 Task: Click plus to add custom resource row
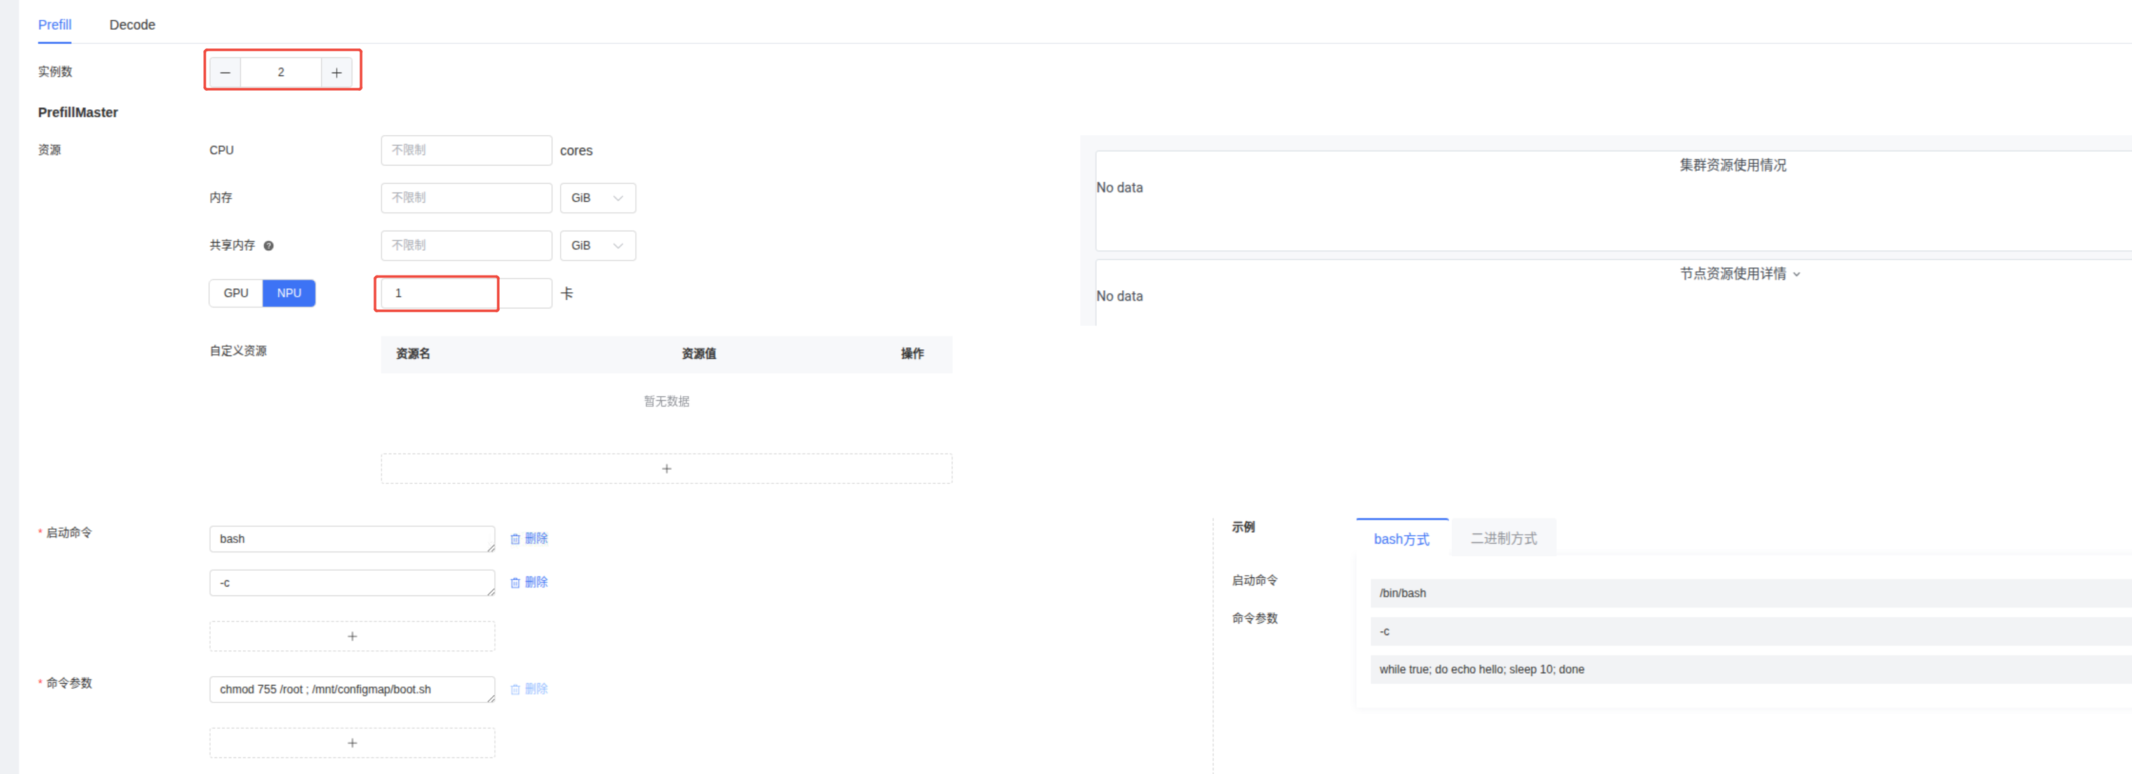666,469
